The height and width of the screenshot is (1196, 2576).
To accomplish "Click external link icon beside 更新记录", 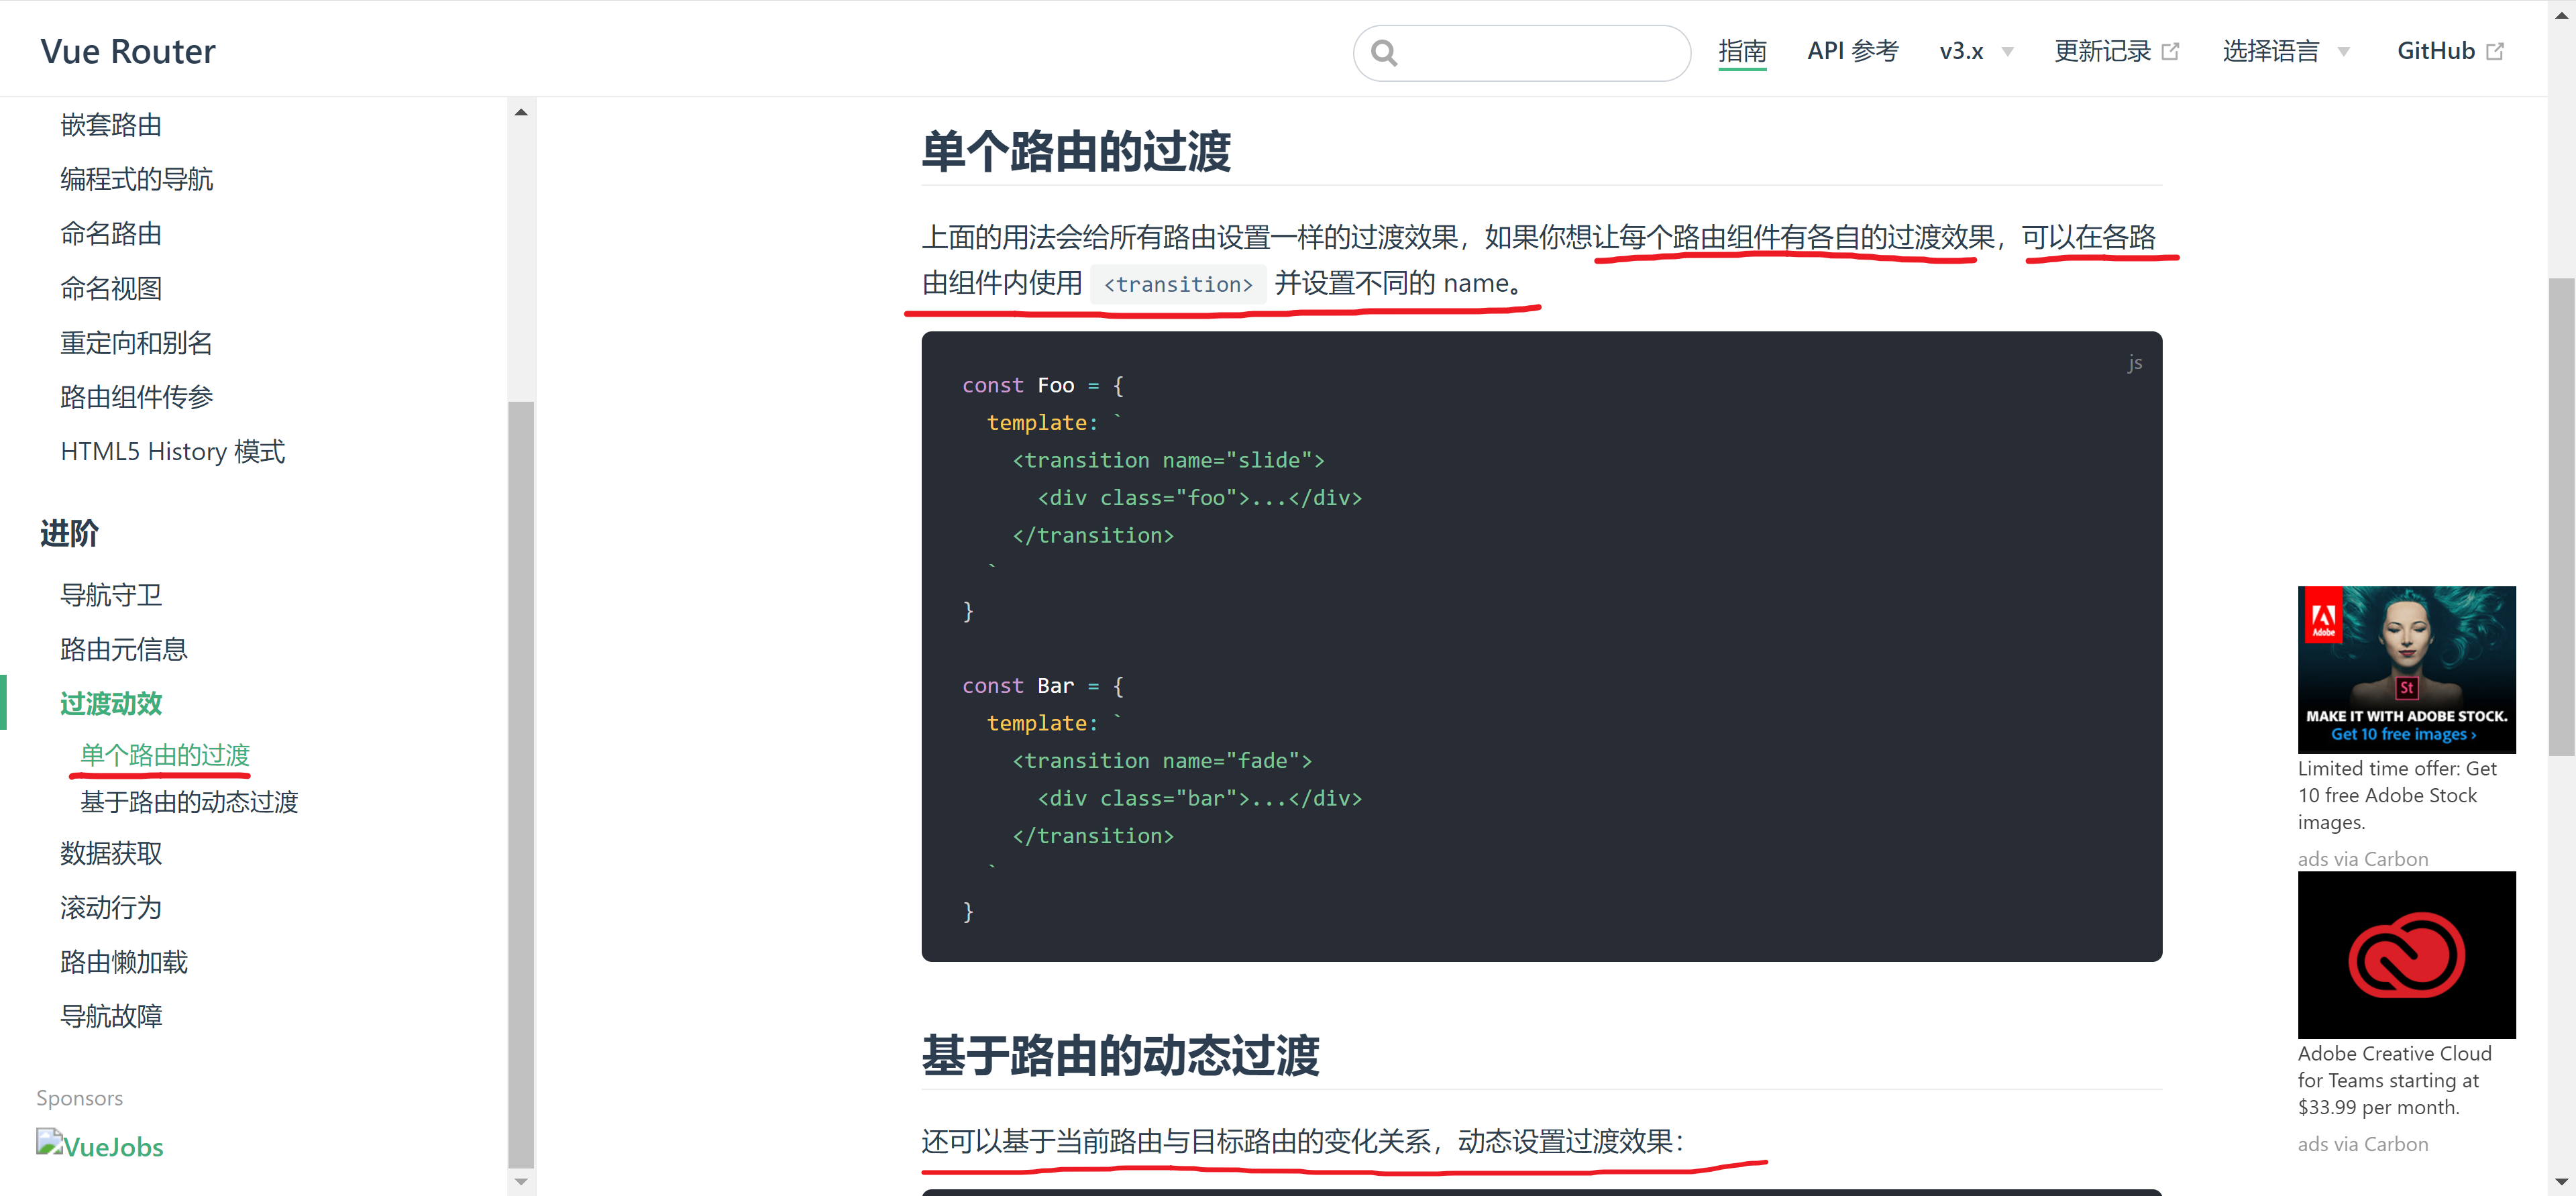I will (x=2170, y=52).
